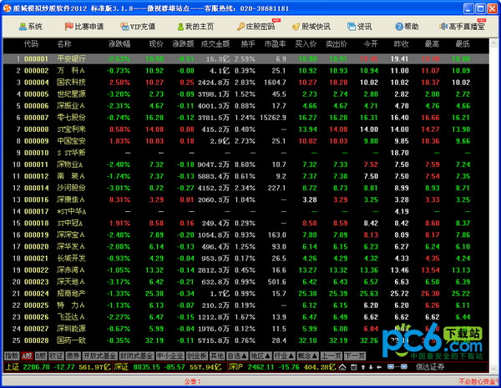This screenshot has width=501, height=388.
Task: Switch to the 创业板 tab
Action: tap(195, 355)
